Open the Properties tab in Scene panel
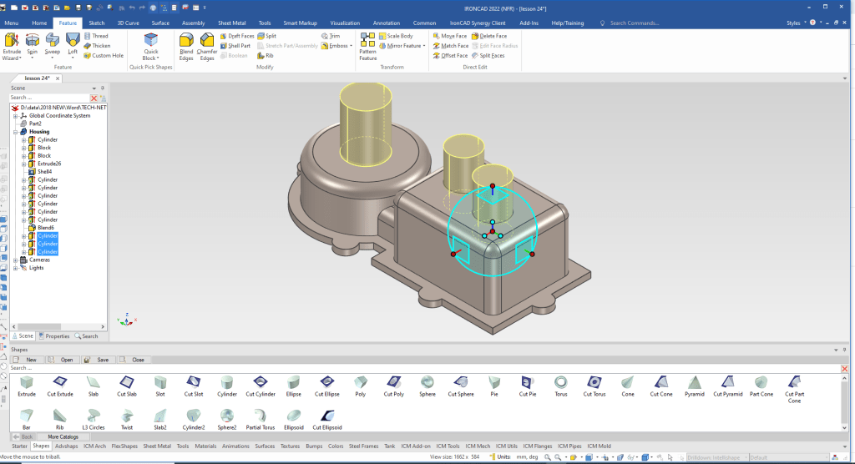This screenshot has width=855, height=464. [x=54, y=336]
